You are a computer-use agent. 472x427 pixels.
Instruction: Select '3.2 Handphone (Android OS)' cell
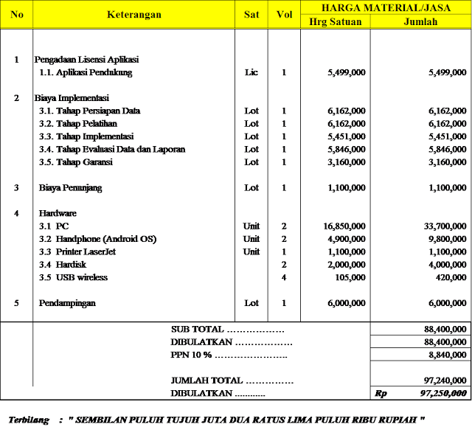[x=98, y=239]
